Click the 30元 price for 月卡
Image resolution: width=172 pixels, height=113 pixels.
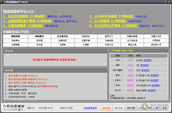(130, 70)
